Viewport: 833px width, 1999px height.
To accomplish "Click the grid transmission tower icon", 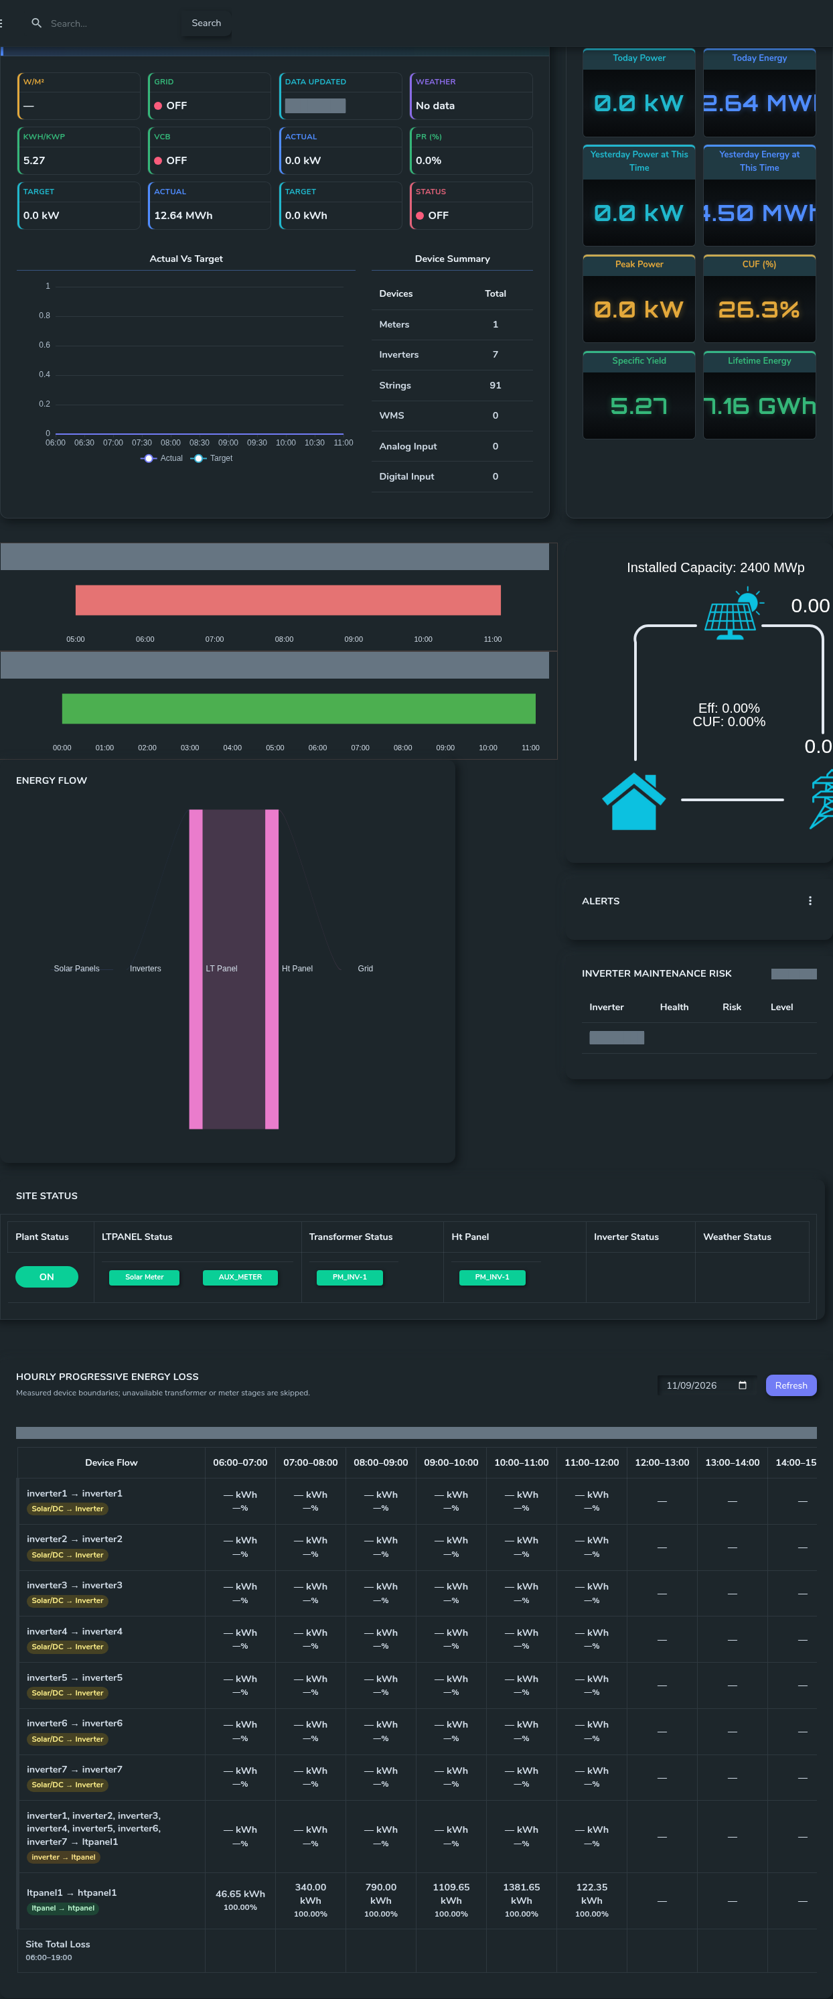I will point(822,799).
